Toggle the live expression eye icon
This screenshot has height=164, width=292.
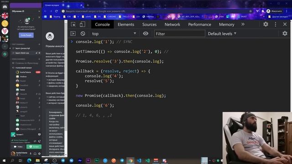(x=146, y=33)
